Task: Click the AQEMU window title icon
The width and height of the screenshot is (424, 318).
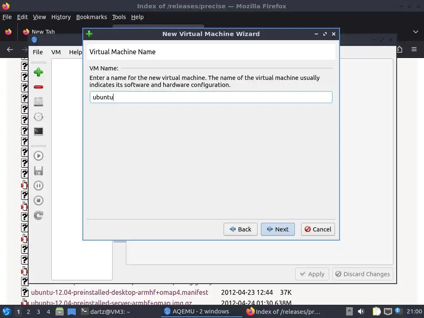Action: click(x=34, y=40)
